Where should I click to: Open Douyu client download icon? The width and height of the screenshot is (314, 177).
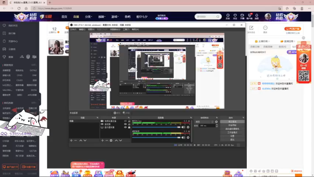pos(250,17)
